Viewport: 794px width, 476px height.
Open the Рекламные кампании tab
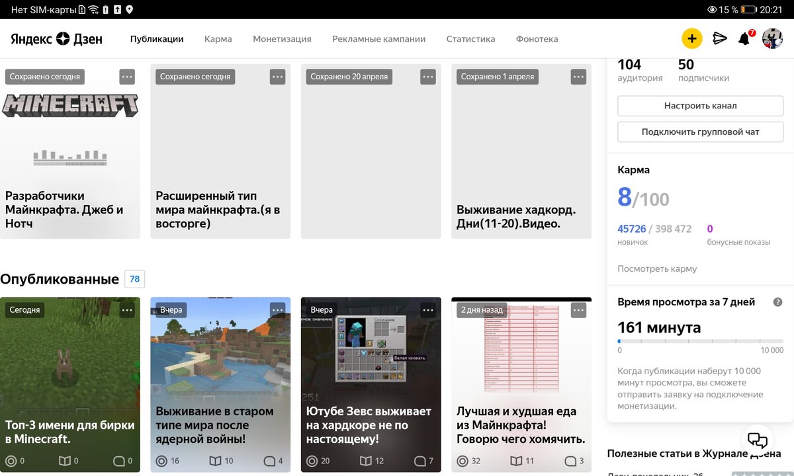coord(379,39)
